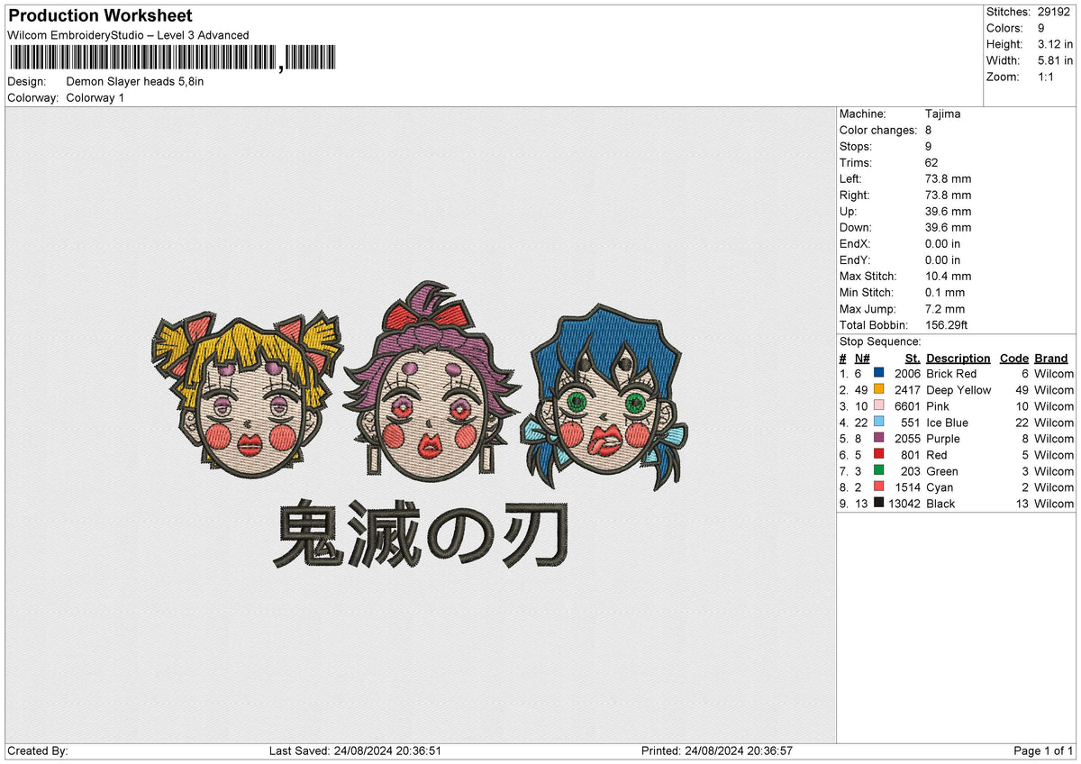
Task: Select the Up: label in machine details
Action: [x=848, y=211]
